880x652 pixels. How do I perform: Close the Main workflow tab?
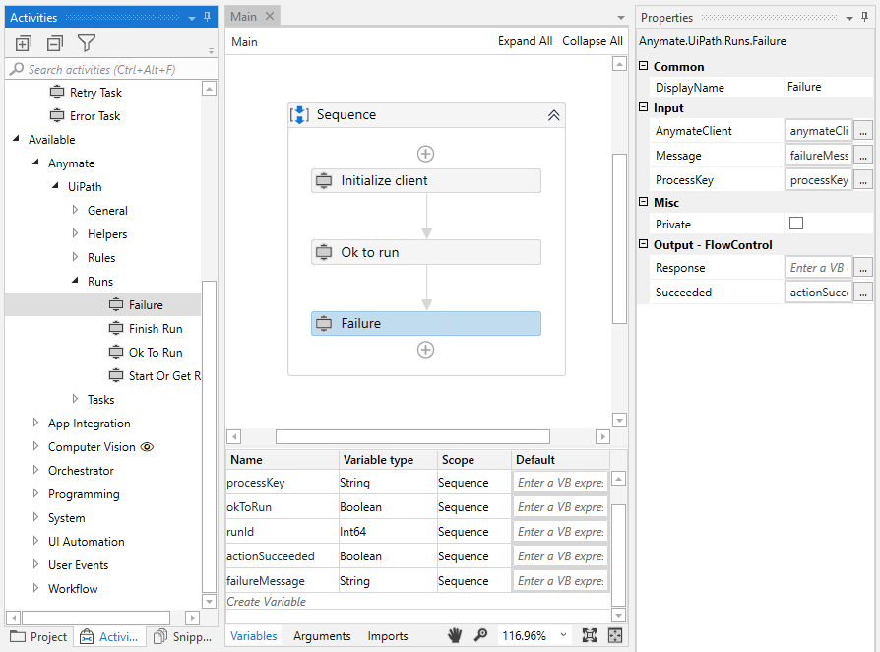point(270,16)
